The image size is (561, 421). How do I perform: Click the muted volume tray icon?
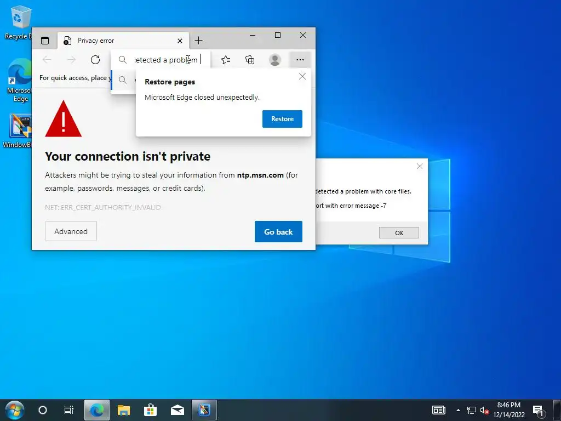click(484, 410)
